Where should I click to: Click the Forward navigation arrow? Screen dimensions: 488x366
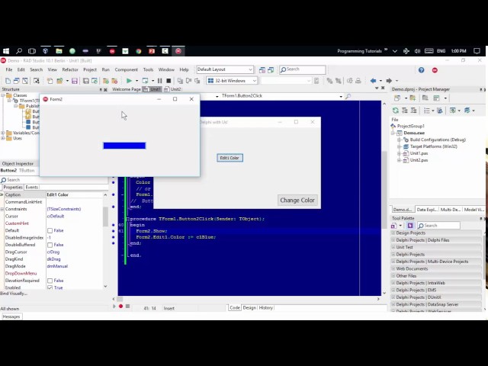(389, 81)
